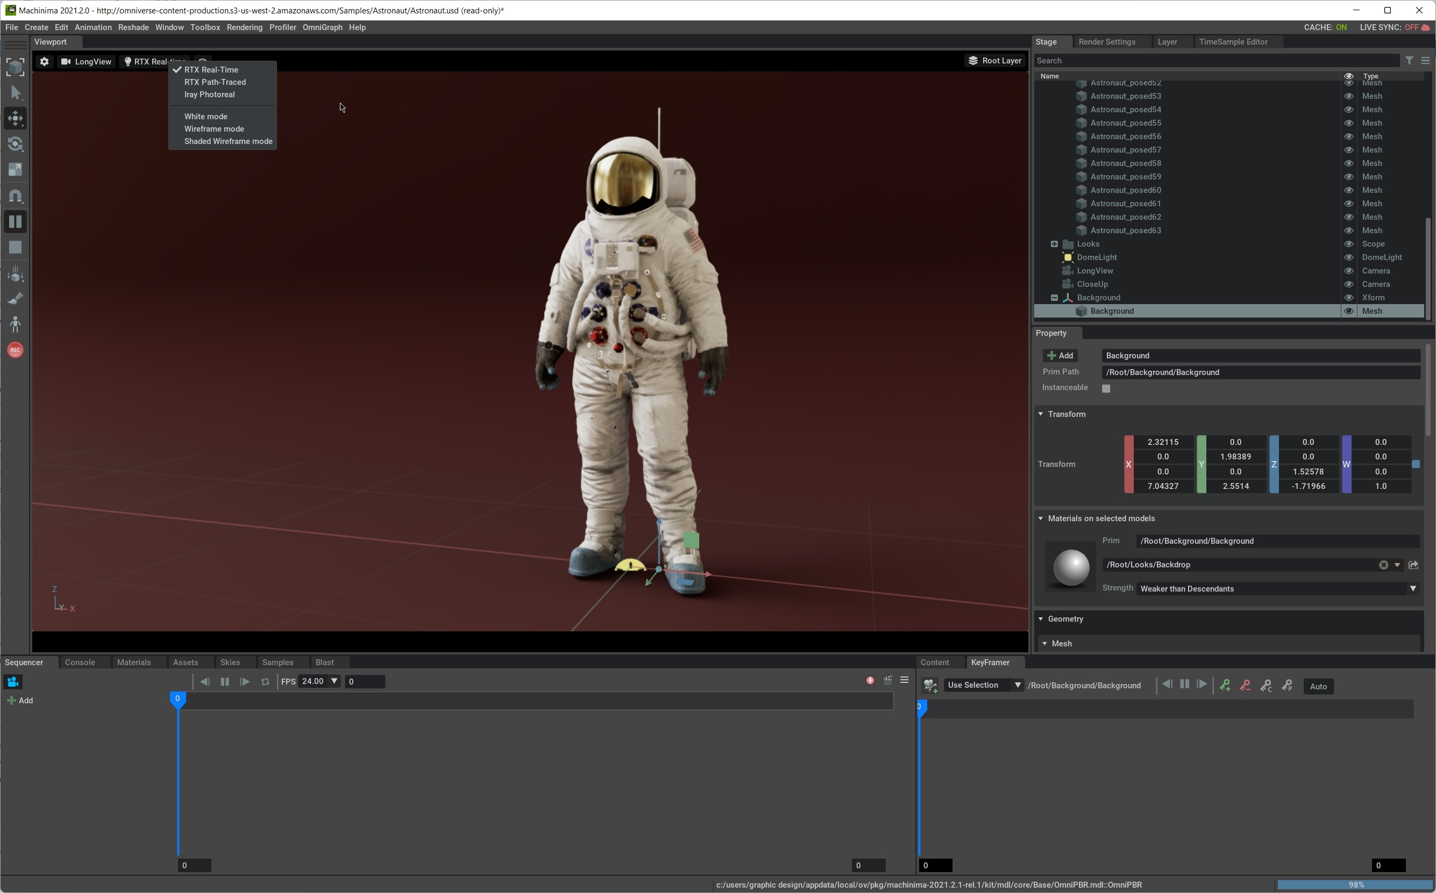Locate Backdrop material with goto icon
Viewport: 1436px width, 893px height.
1413,565
